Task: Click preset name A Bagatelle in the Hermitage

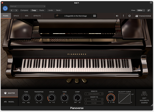Action: 76,16
